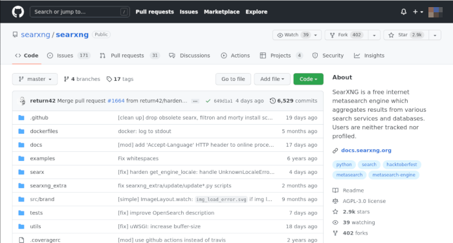Switch to the Pull requests tab

[129, 56]
